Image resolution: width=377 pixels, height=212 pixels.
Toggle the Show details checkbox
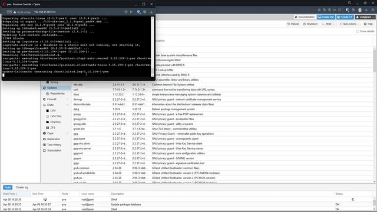click(x=358, y=31)
